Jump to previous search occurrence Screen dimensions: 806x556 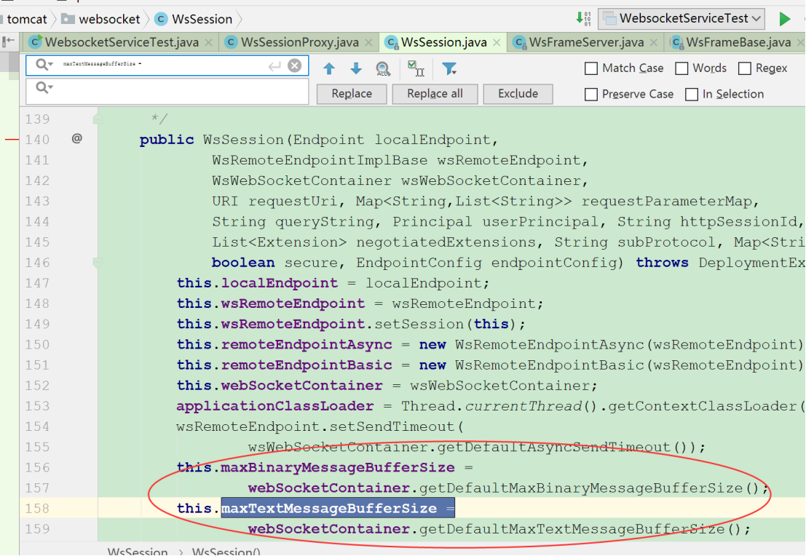[328, 68]
